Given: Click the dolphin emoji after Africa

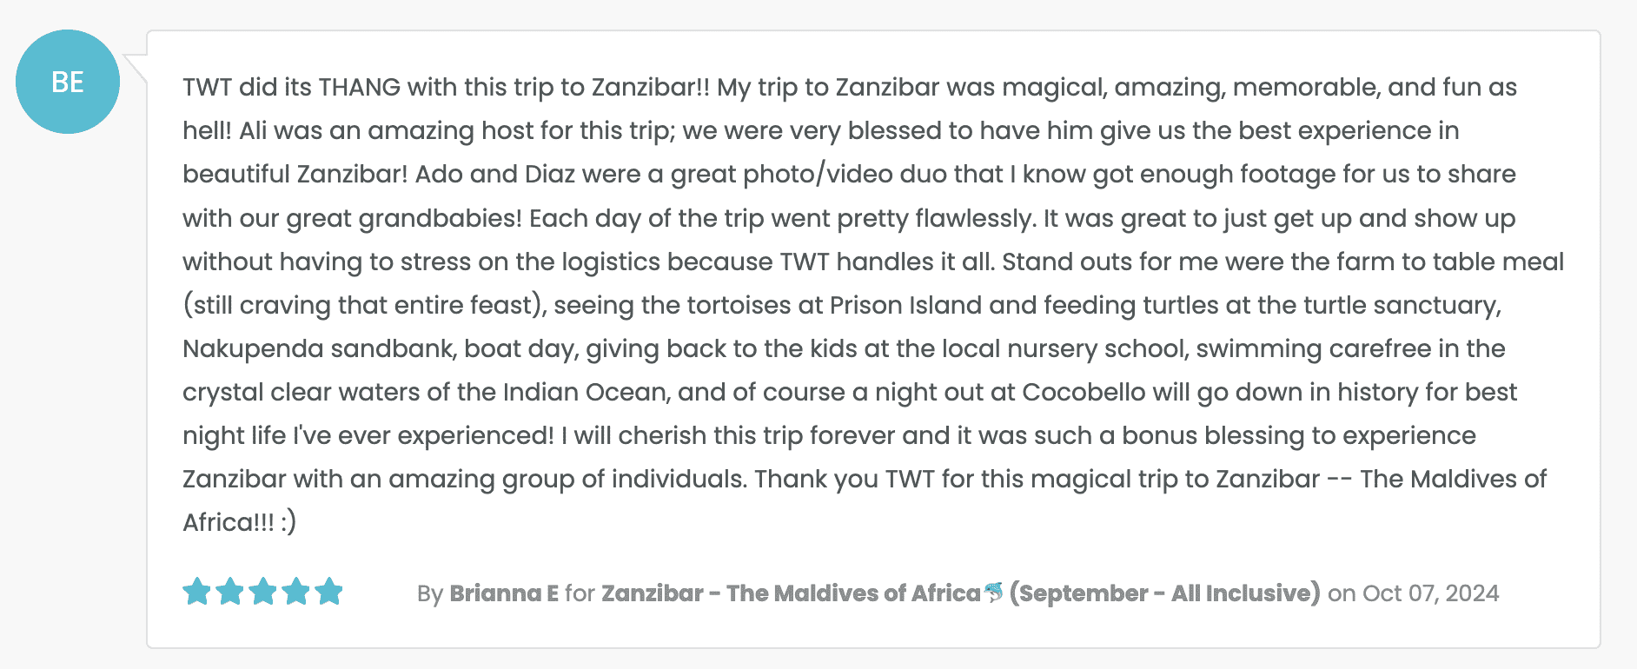Looking at the screenshot, I should click(x=994, y=593).
